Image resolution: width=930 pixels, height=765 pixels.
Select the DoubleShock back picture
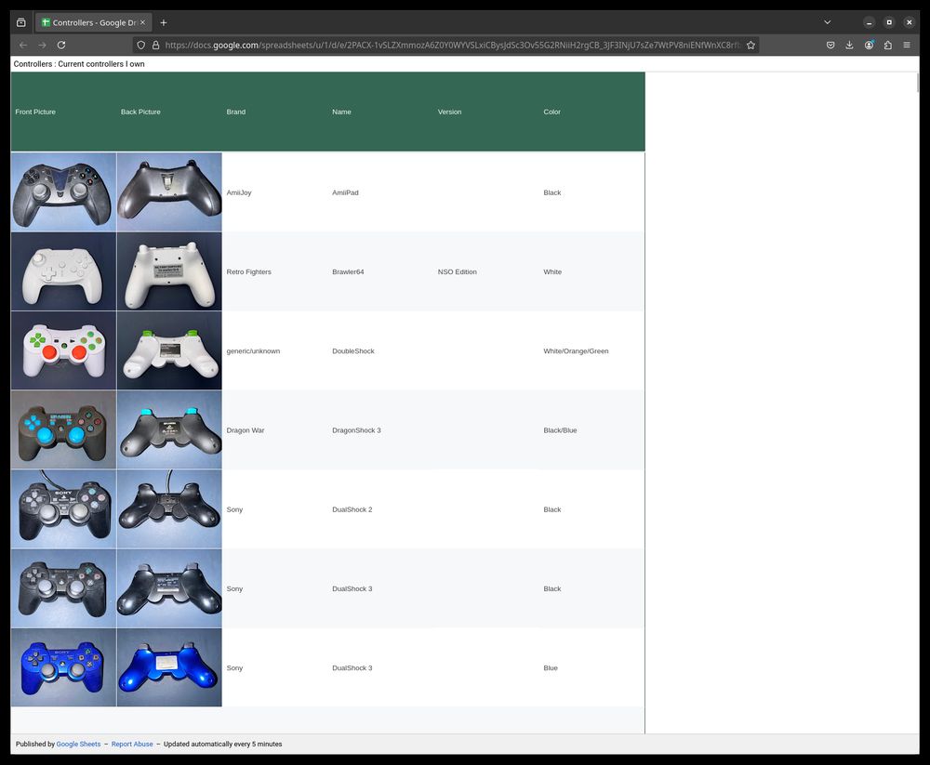click(169, 350)
